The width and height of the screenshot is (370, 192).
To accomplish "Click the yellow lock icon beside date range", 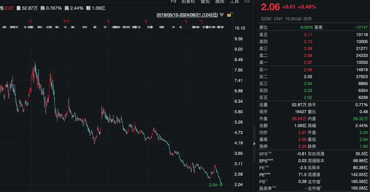I will 229,15.
